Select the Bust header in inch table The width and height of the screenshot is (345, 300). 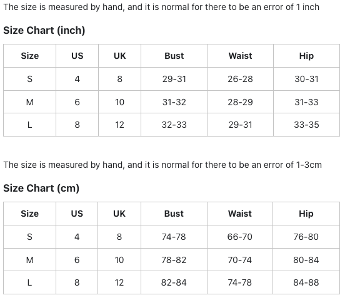(174, 56)
